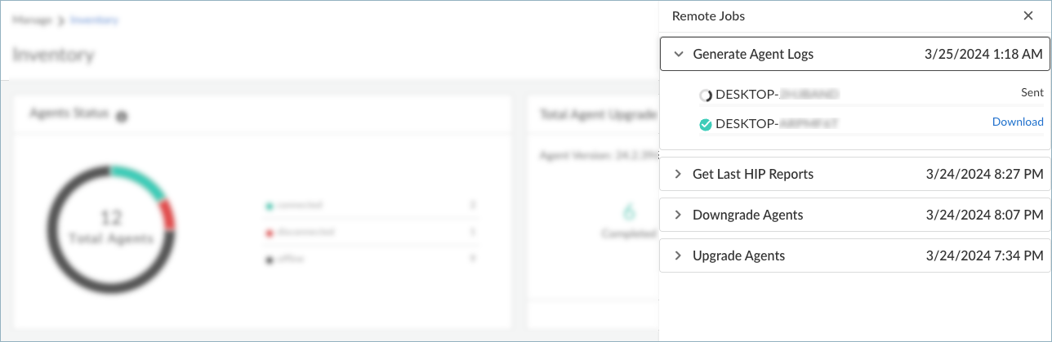Click the info icon beside Agents Status
The height and width of the screenshot is (342, 1052).
[122, 117]
